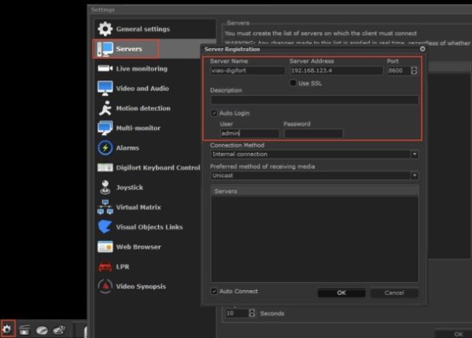
Task: Uncheck the Auto Connect checkbox
Action: point(214,291)
